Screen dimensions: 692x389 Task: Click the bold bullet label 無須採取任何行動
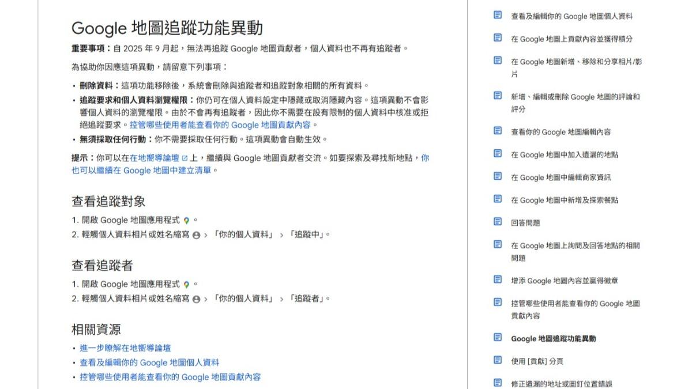pos(116,139)
